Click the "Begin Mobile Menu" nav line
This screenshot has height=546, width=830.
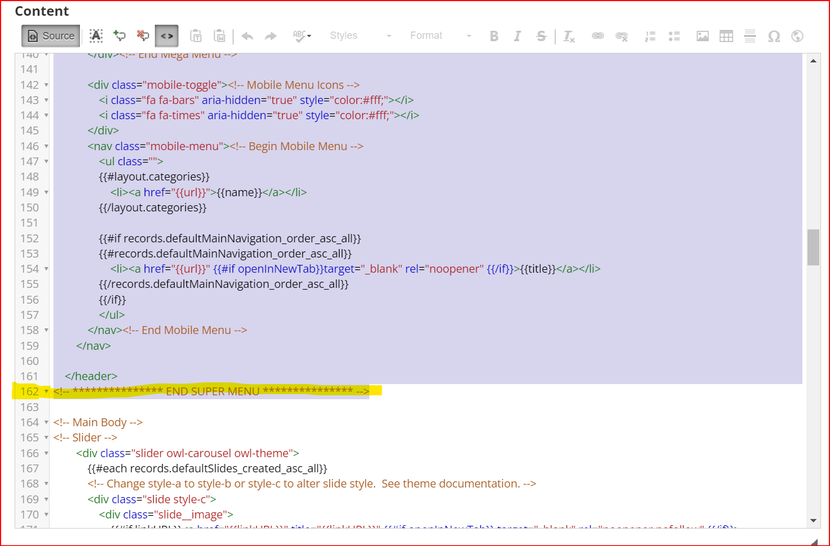point(225,146)
